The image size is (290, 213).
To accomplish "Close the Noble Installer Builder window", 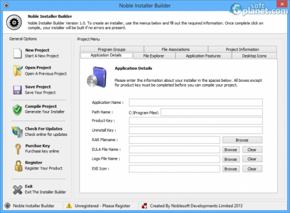I will click(282, 4).
